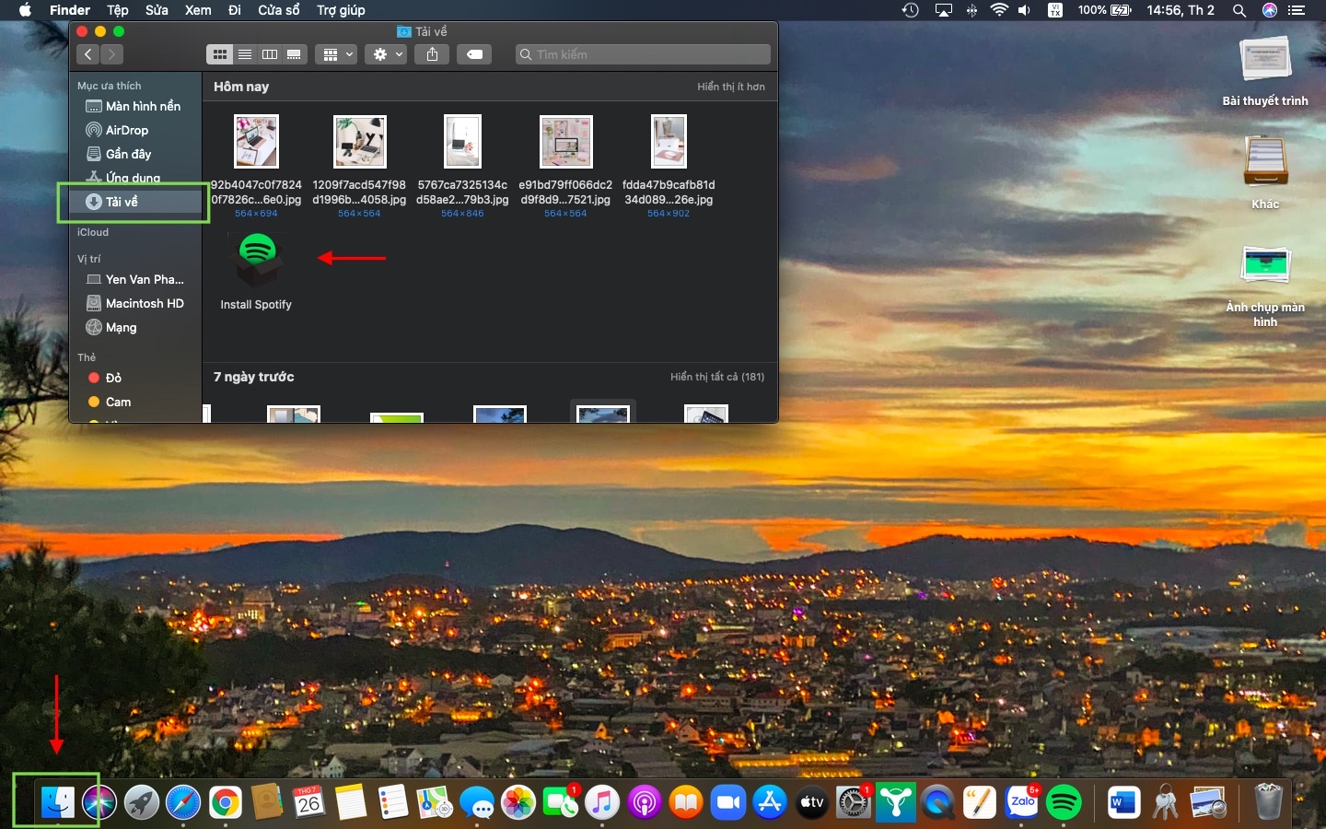Open the Photos app in dock
The height and width of the screenshot is (829, 1326).
coord(518,802)
